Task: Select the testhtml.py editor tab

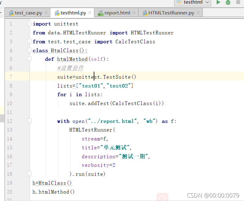Action: 73,13
